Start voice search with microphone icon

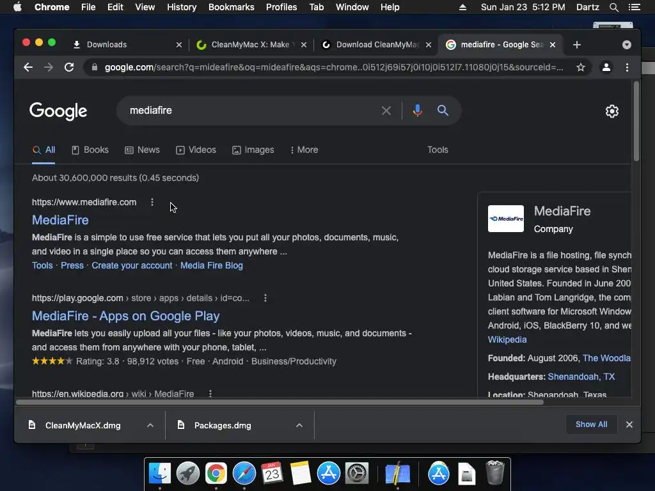tap(417, 111)
